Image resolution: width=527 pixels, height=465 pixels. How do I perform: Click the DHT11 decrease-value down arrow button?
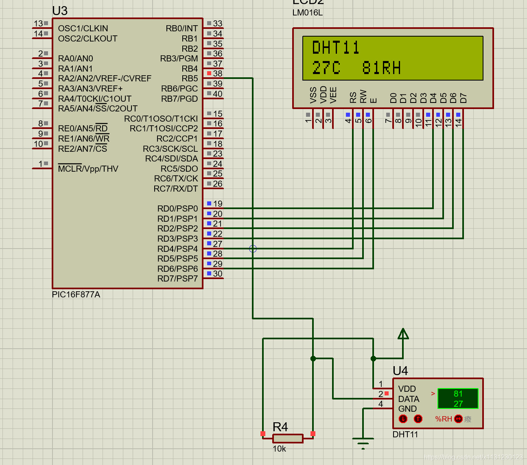tap(403, 419)
